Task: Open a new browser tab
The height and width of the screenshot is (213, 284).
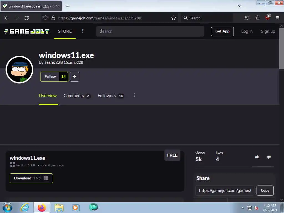Action: (68, 6)
